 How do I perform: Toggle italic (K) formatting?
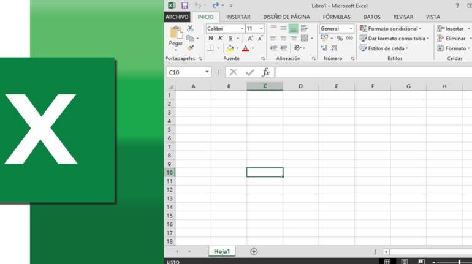click(220, 38)
